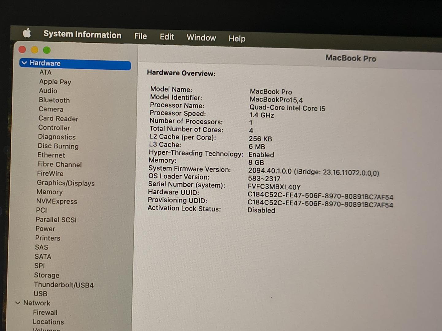Open the Window menu
Viewport: 442px width, 331px height.
point(201,38)
